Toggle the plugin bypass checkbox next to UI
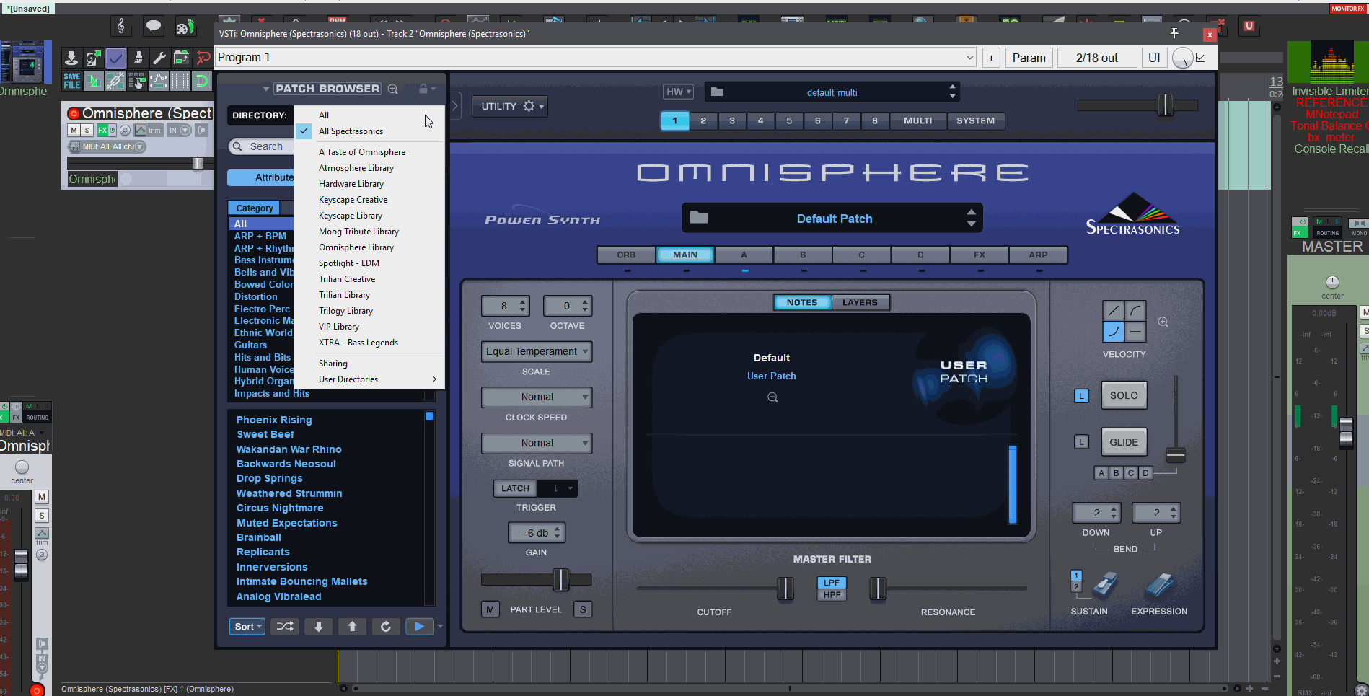The height and width of the screenshot is (696, 1369). (1201, 58)
